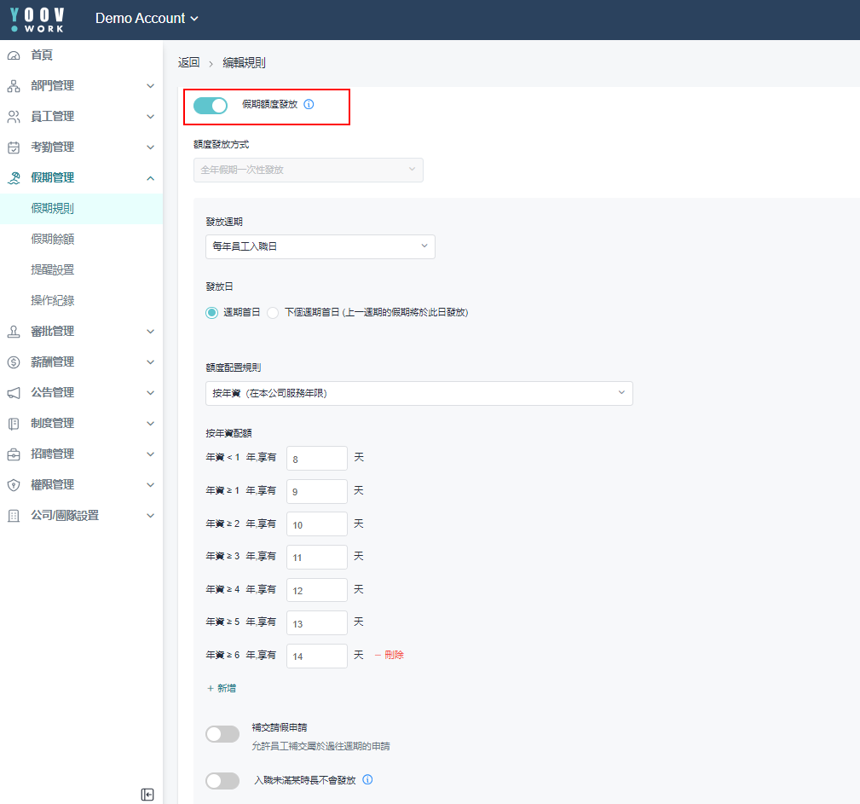This screenshot has height=804, width=860.
Task: Click the 返回 breadcrumb link
Action: (x=188, y=63)
